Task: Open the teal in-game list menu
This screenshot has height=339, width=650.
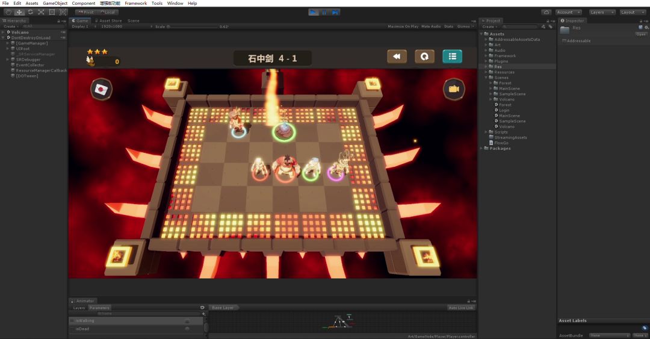Action: click(452, 56)
